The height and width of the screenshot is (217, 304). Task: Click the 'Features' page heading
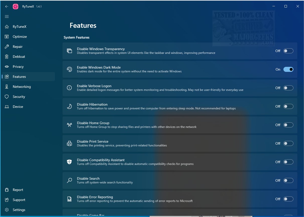tap(83, 26)
